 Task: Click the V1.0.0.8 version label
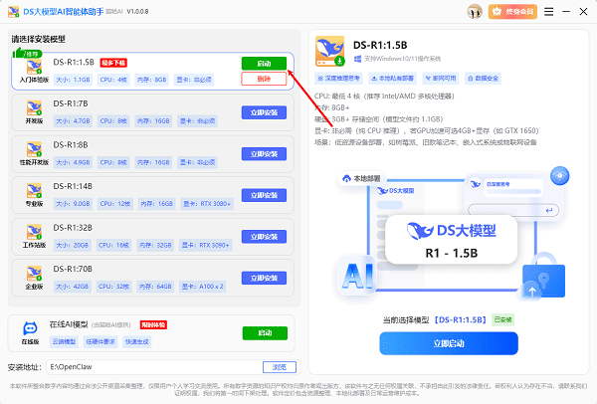(x=137, y=12)
